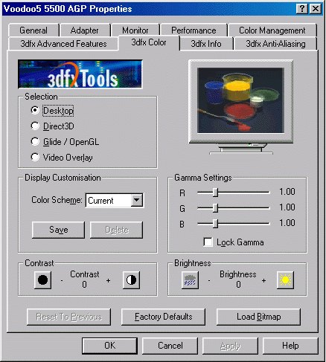Image resolution: width=326 pixels, height=362 pixels.
Task: Open the Color Scheme dropdown arrow
Action: pos(137,200)
